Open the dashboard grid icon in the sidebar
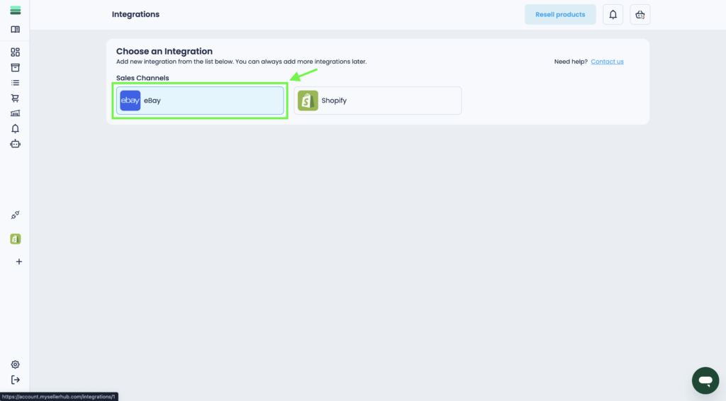This screenshot has height=401, width=726. coord(15,52)
